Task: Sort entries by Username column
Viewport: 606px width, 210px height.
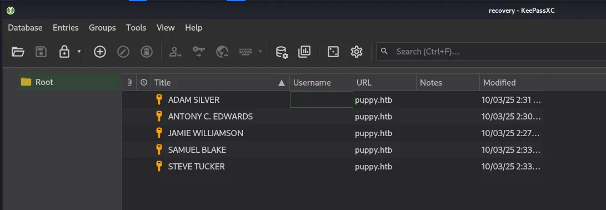Action: pos(321,82)
